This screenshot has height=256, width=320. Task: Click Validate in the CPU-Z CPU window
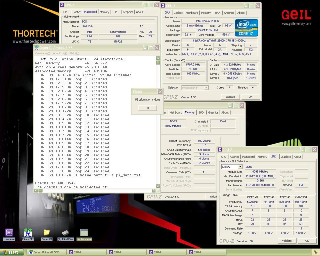pyautogui.click(x=230, y=97)
